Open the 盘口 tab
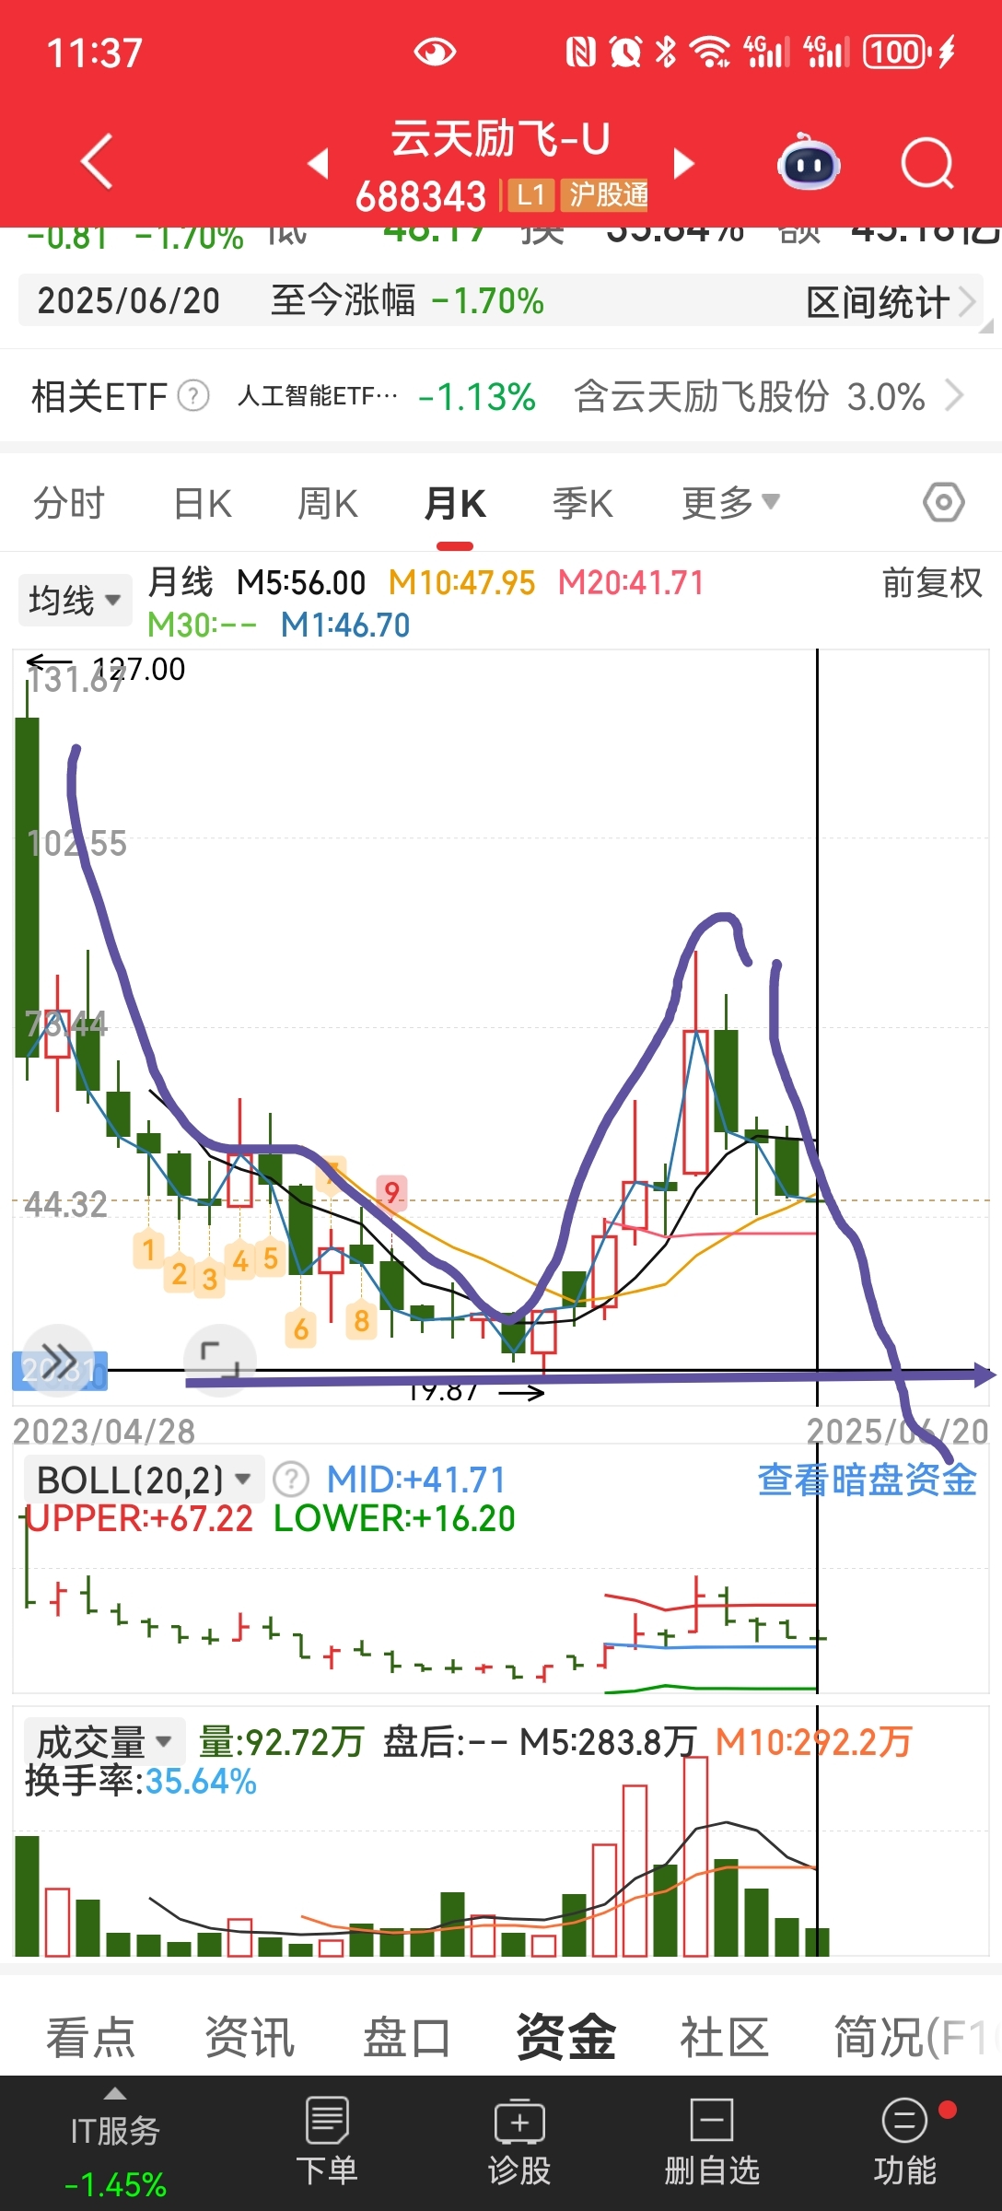This screenshot has height=2211, width=1002. click(407, 2036)
